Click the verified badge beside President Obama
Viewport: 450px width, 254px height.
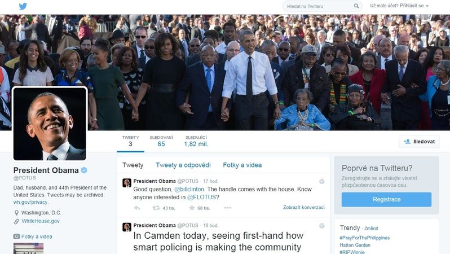84,170
